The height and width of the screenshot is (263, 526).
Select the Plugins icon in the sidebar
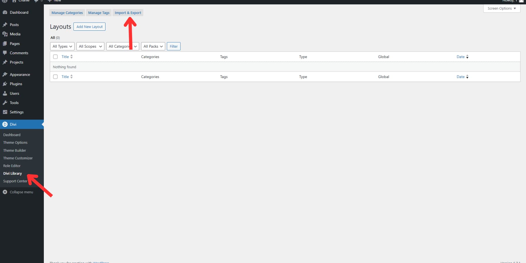click(6, 84)
